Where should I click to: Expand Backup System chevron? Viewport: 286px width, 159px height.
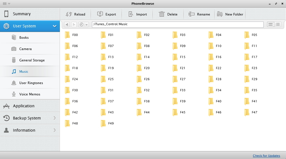pyautogui.click(x=55, y=118)
